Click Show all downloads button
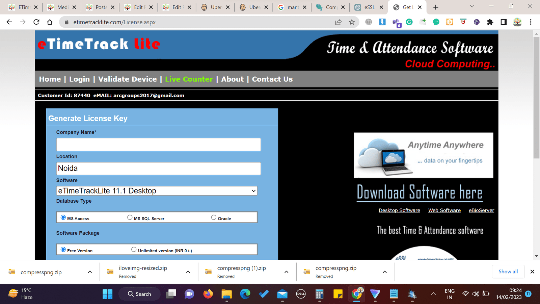Viewport: 540px width, 304px height. [x=508, y=272]
